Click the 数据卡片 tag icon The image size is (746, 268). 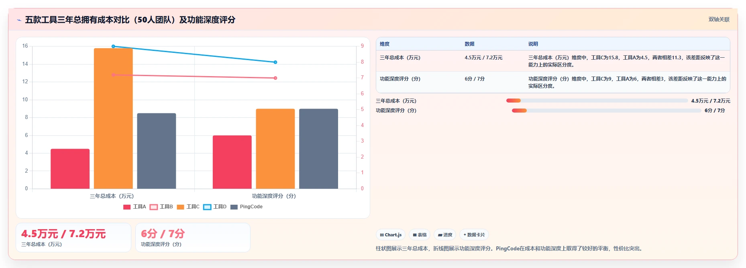click(465, 235)
